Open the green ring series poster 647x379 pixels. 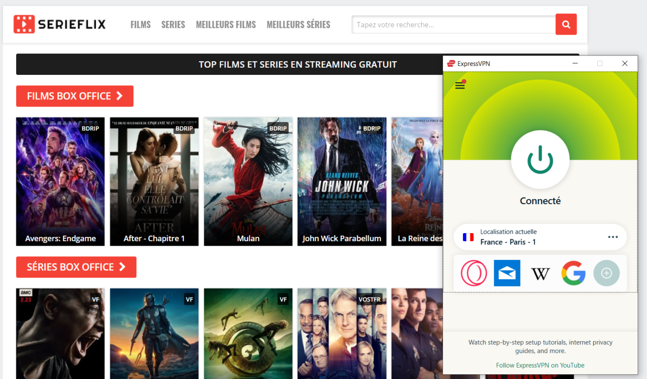pyautogui.click(x=248, y=334)
